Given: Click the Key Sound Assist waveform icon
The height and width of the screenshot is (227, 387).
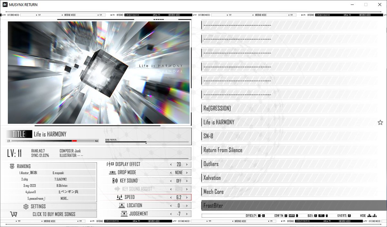Looking at the screenshot, I should click(117, 189).
